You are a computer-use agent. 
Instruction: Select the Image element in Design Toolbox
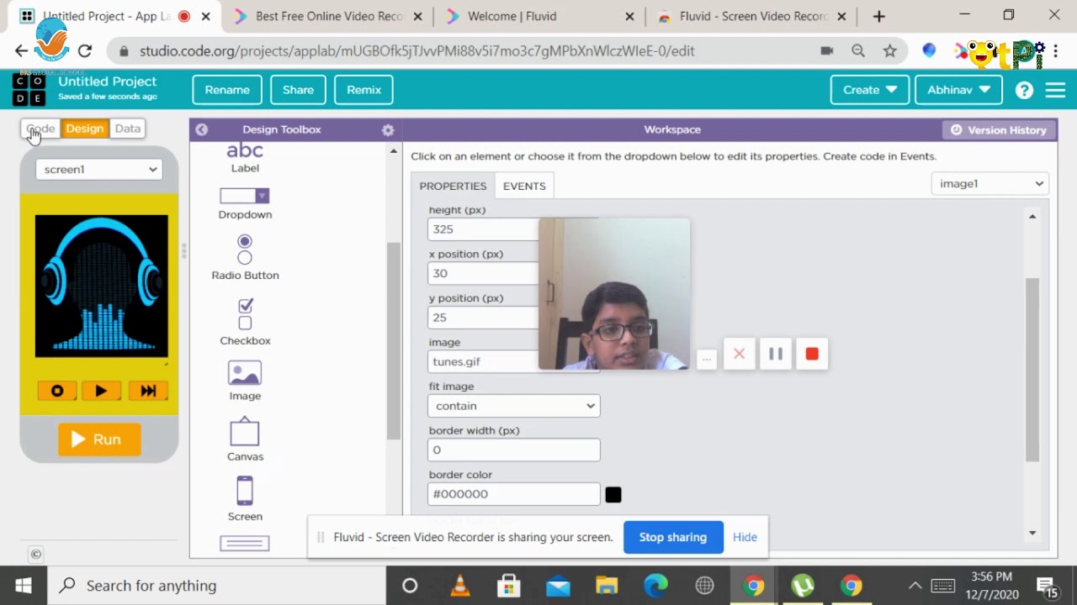(245, 381)
